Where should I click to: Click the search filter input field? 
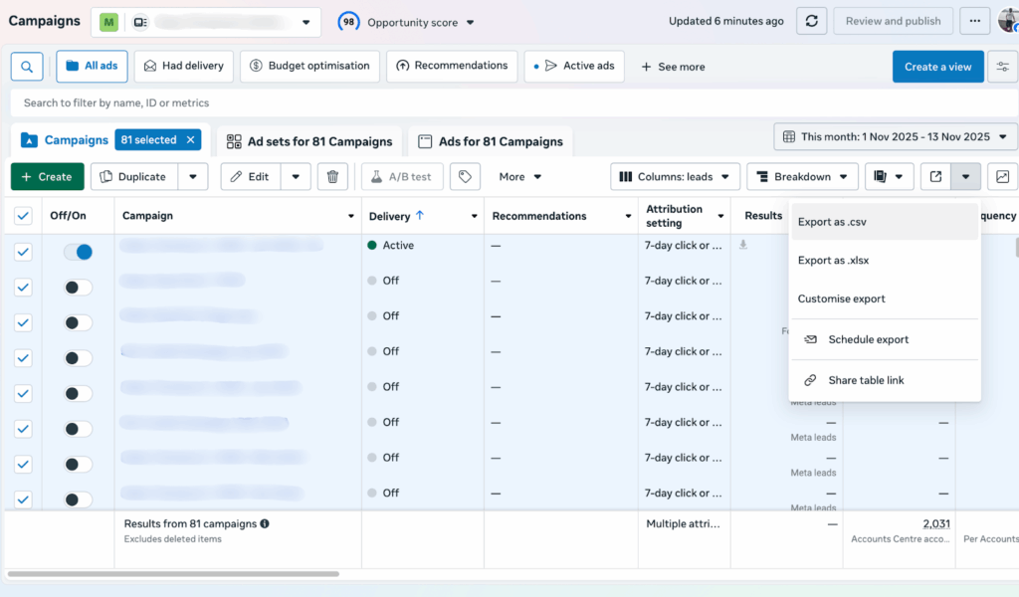[x=398, y=102]
